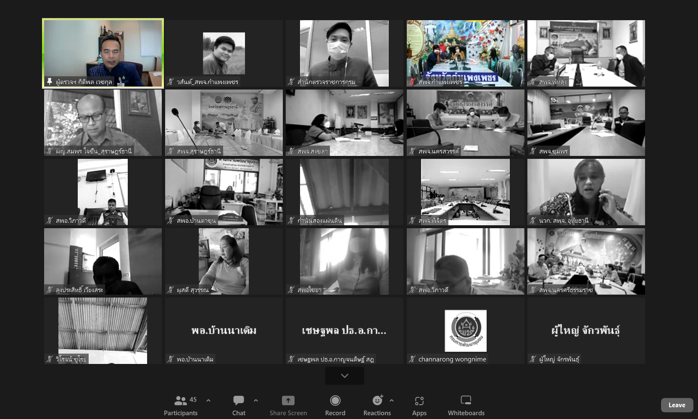Select the กำนันสองแผ่นดิน video tile
This screenshot has width=698, height=419.
pos(345,192)
